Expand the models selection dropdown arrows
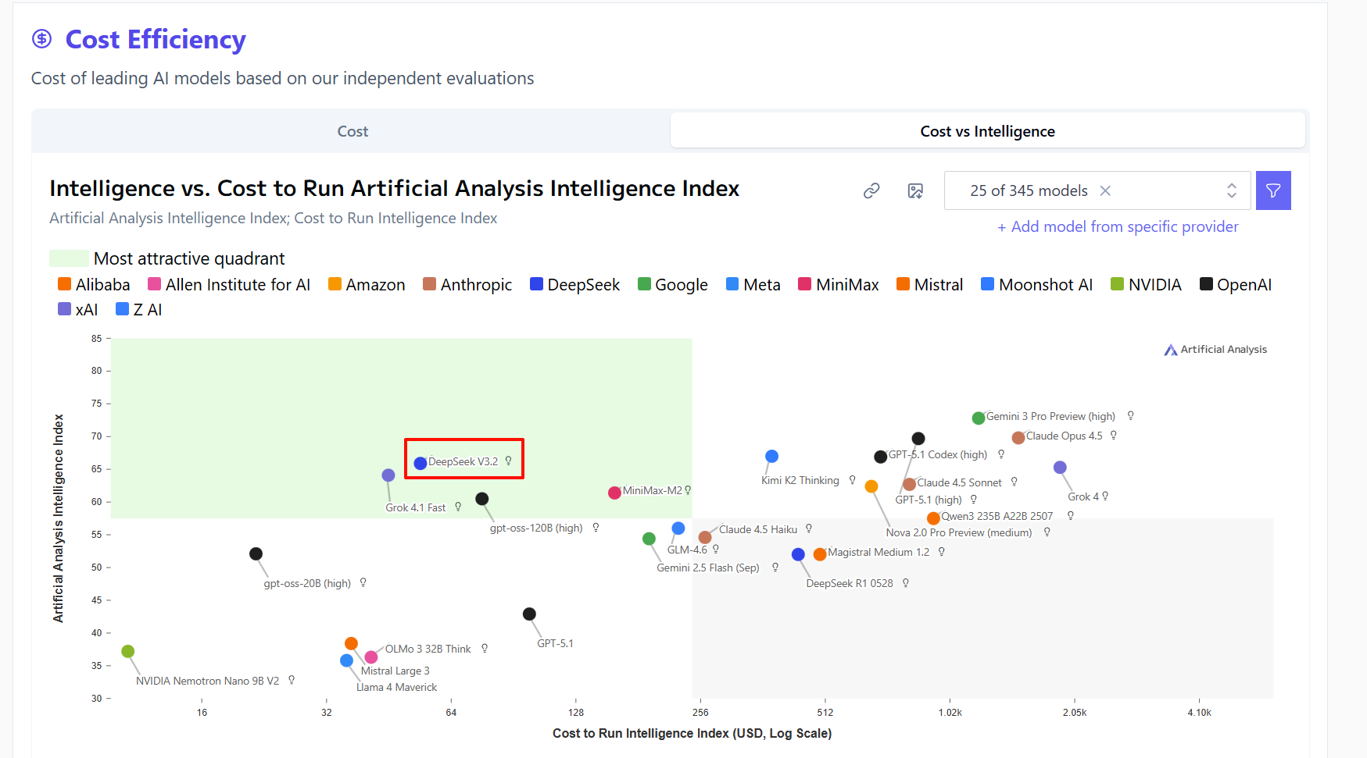The image size is (1367, 758). click(1232, 190)
